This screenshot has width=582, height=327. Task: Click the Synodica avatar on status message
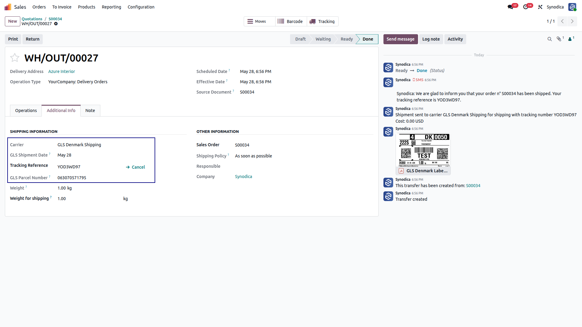point(388,68)
